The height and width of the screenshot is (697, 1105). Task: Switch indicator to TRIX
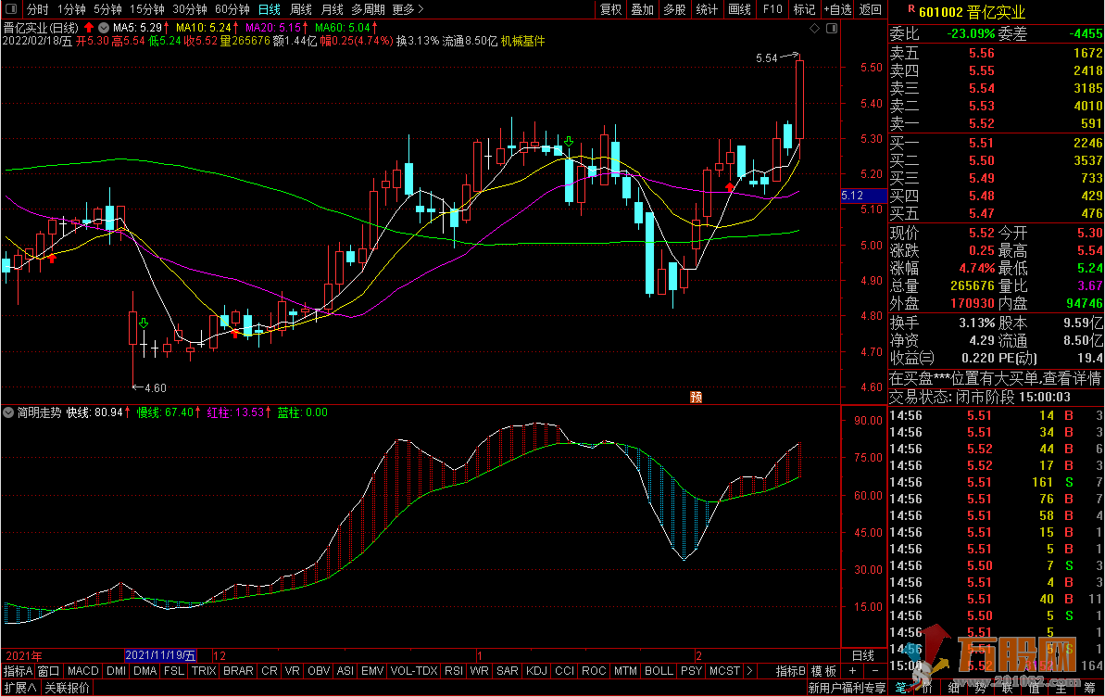click(204, 671)
